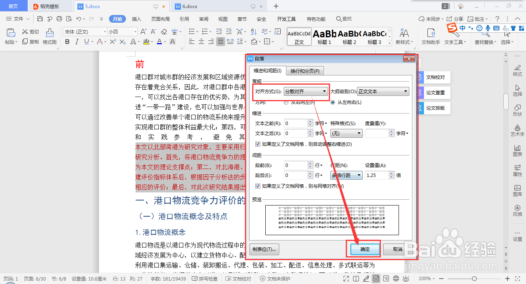Select the 艺术字 tool in right sidebar
Screen dimensions: 526x284
point(517,130)
